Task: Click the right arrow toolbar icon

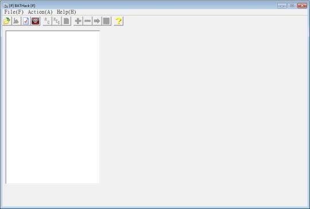Action: pos(97,21)
